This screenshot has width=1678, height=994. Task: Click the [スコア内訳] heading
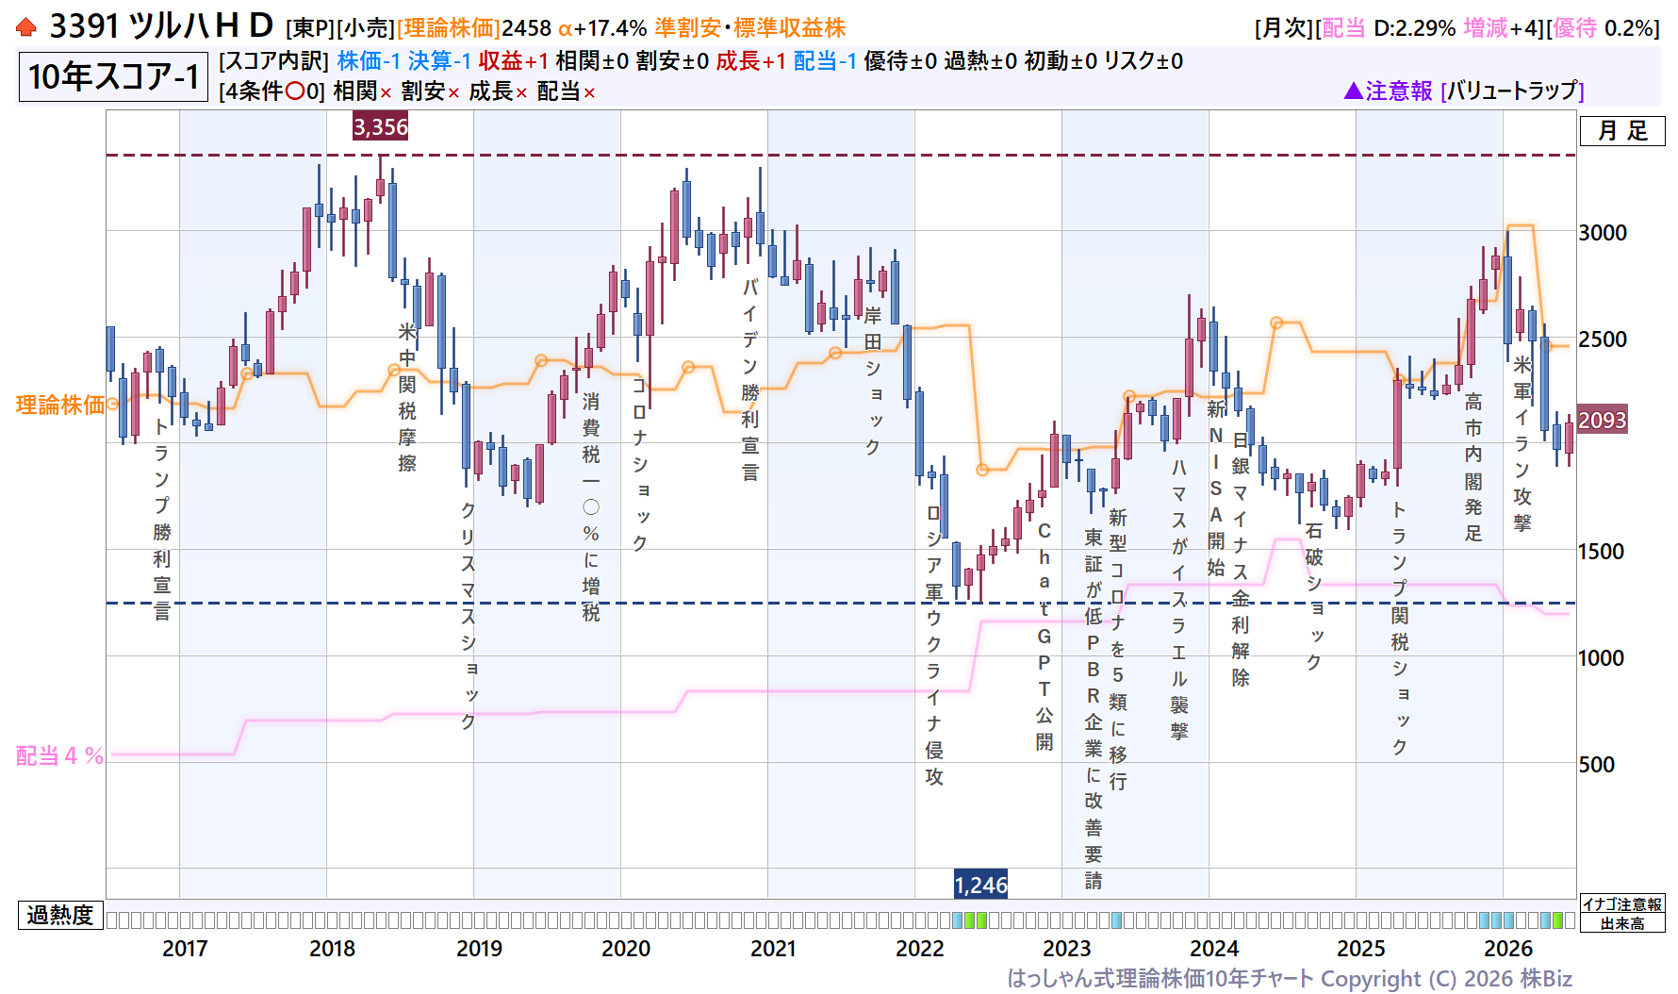pyautogui.click(x=274, y=61)
